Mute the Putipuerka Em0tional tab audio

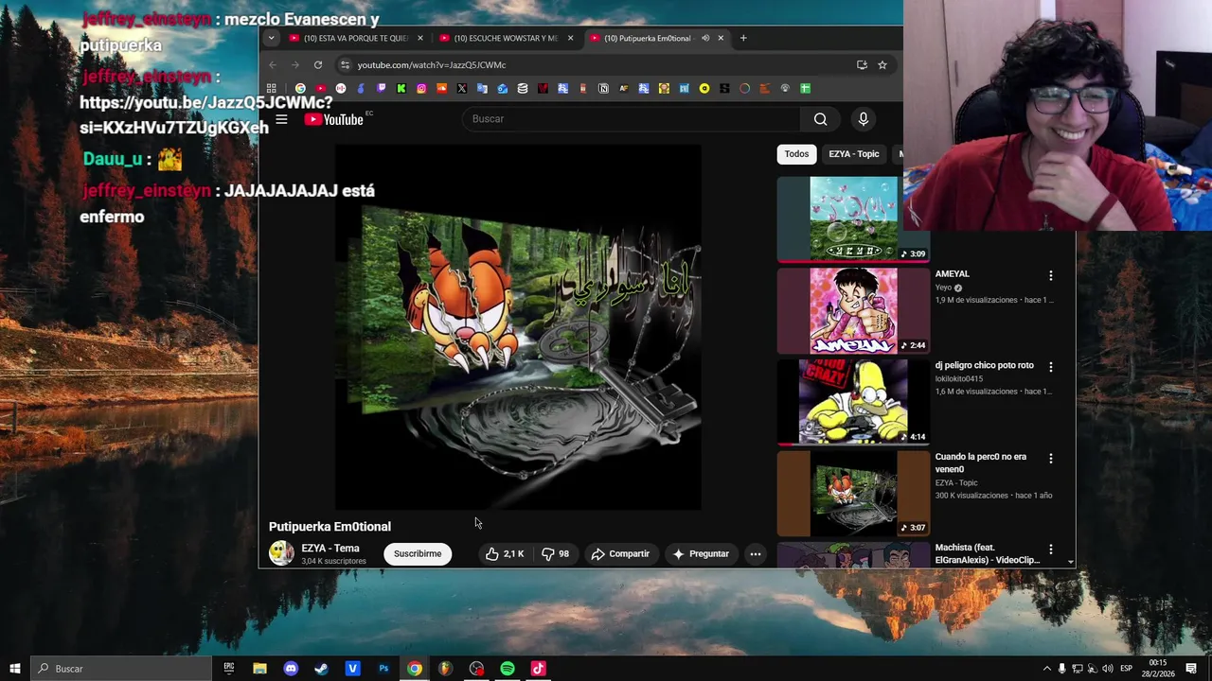(704, 38)
